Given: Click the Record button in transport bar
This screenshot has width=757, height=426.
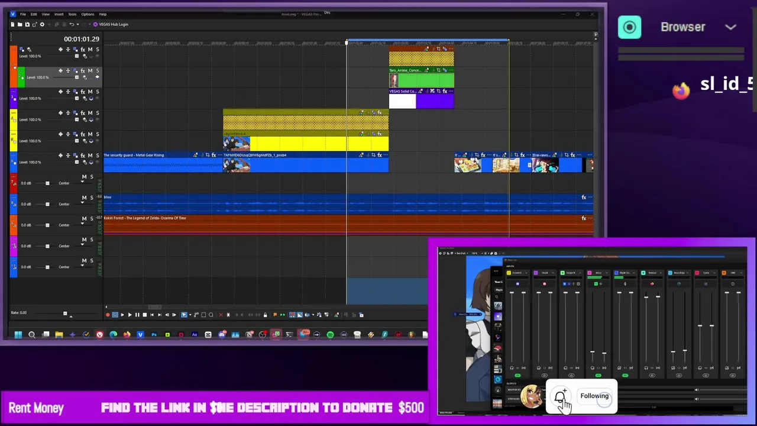Looking at the screenshot, I should (x=108, y=315).
